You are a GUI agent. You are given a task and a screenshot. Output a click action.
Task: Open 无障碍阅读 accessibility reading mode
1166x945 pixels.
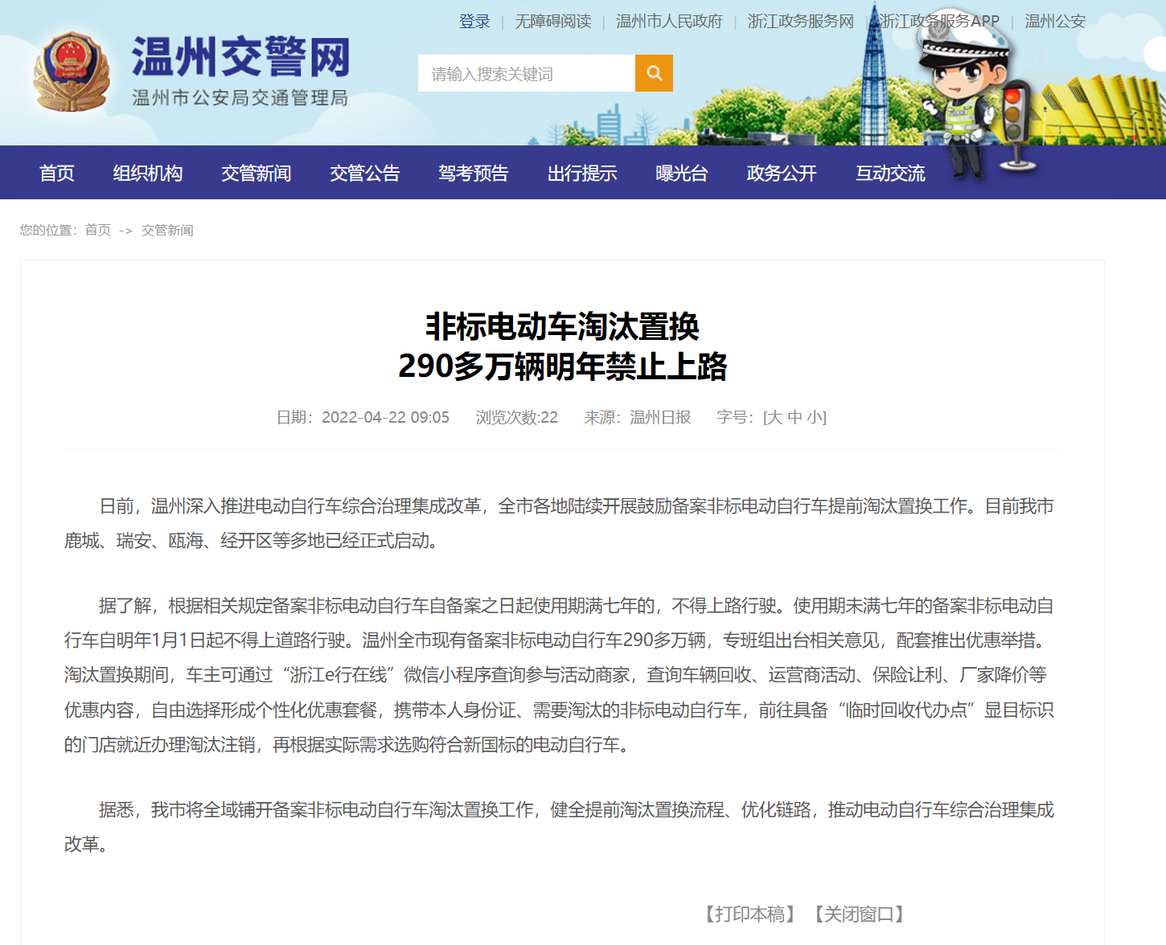(552, 22)
